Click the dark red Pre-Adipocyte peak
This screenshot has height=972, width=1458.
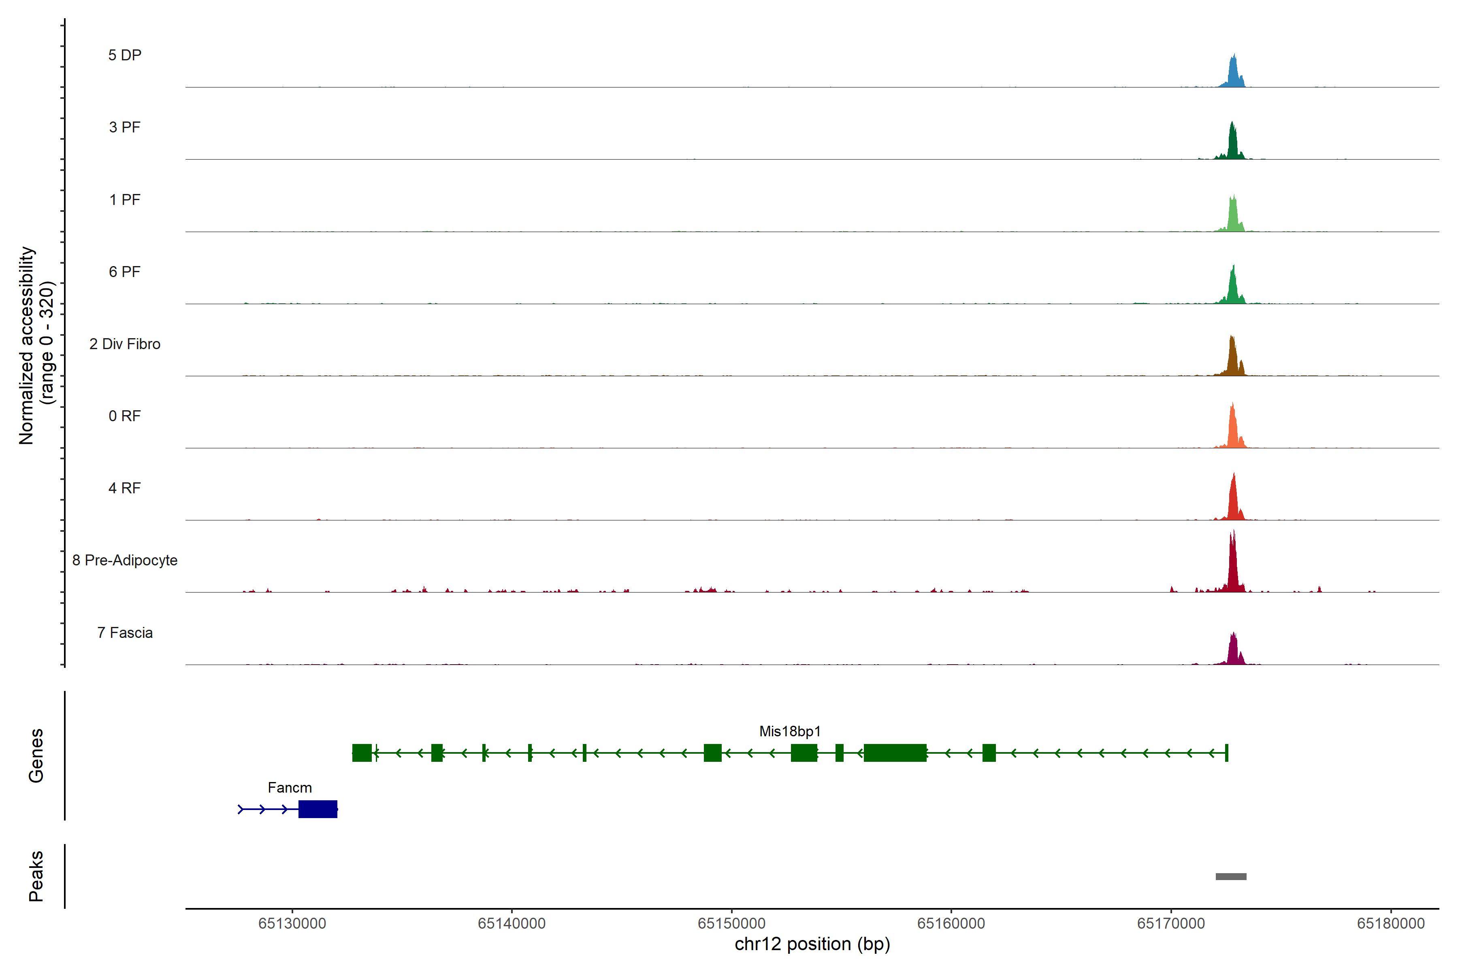[1233, 567]
